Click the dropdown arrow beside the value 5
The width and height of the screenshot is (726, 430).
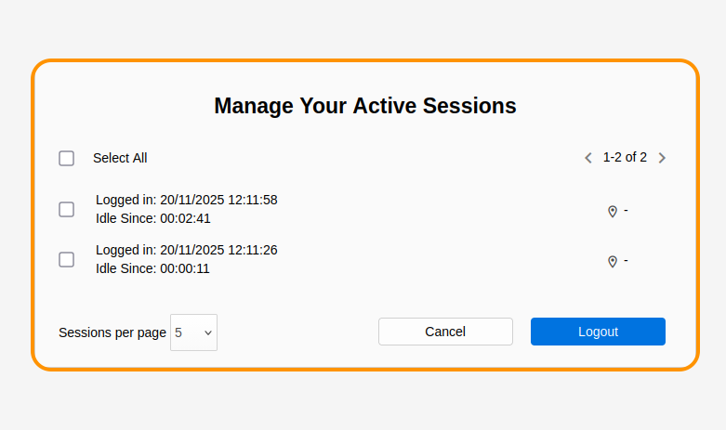coord(208,332)
